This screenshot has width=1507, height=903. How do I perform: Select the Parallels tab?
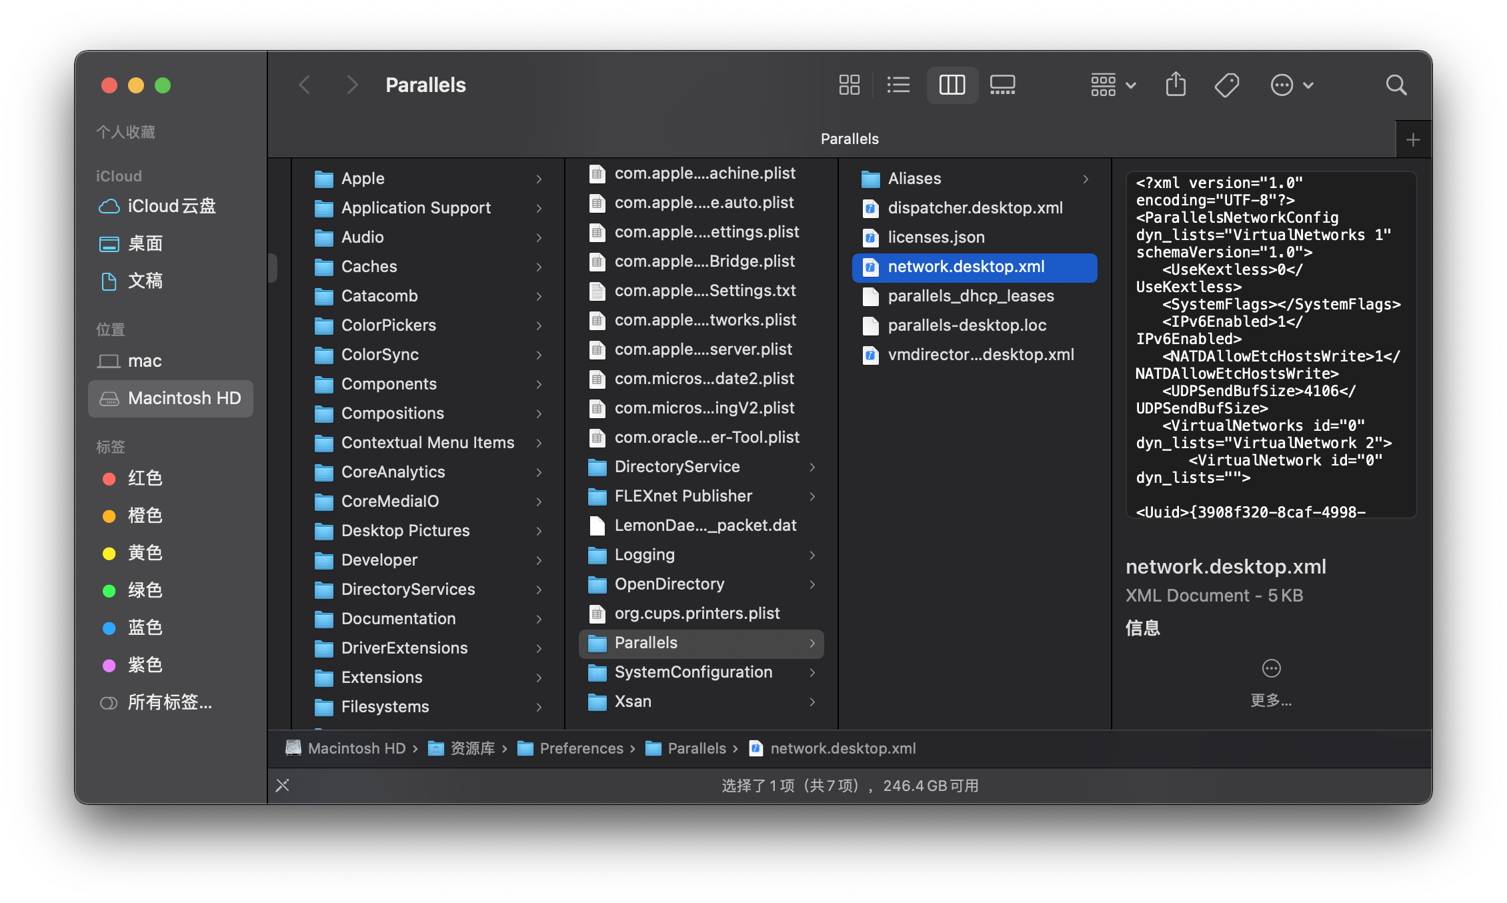click(x=849, y=139)
